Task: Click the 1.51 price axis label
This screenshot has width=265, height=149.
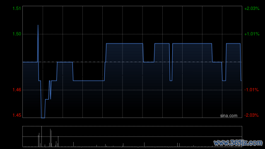Action: click(17, 8)
